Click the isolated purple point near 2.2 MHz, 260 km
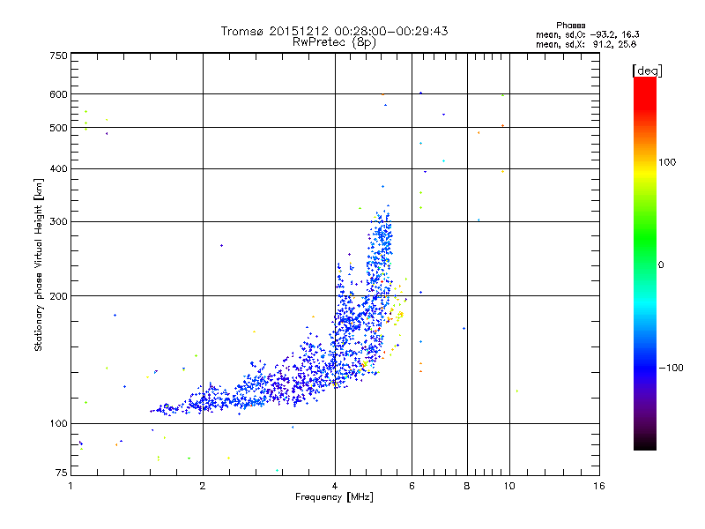Viewport: 705px width, 529px height. pos(221,246)
